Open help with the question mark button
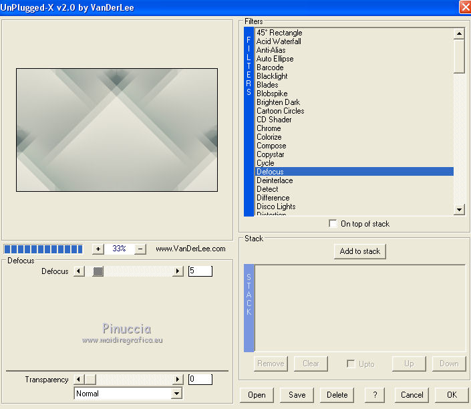This screenshot has width=471, height=409. point(375,394)
